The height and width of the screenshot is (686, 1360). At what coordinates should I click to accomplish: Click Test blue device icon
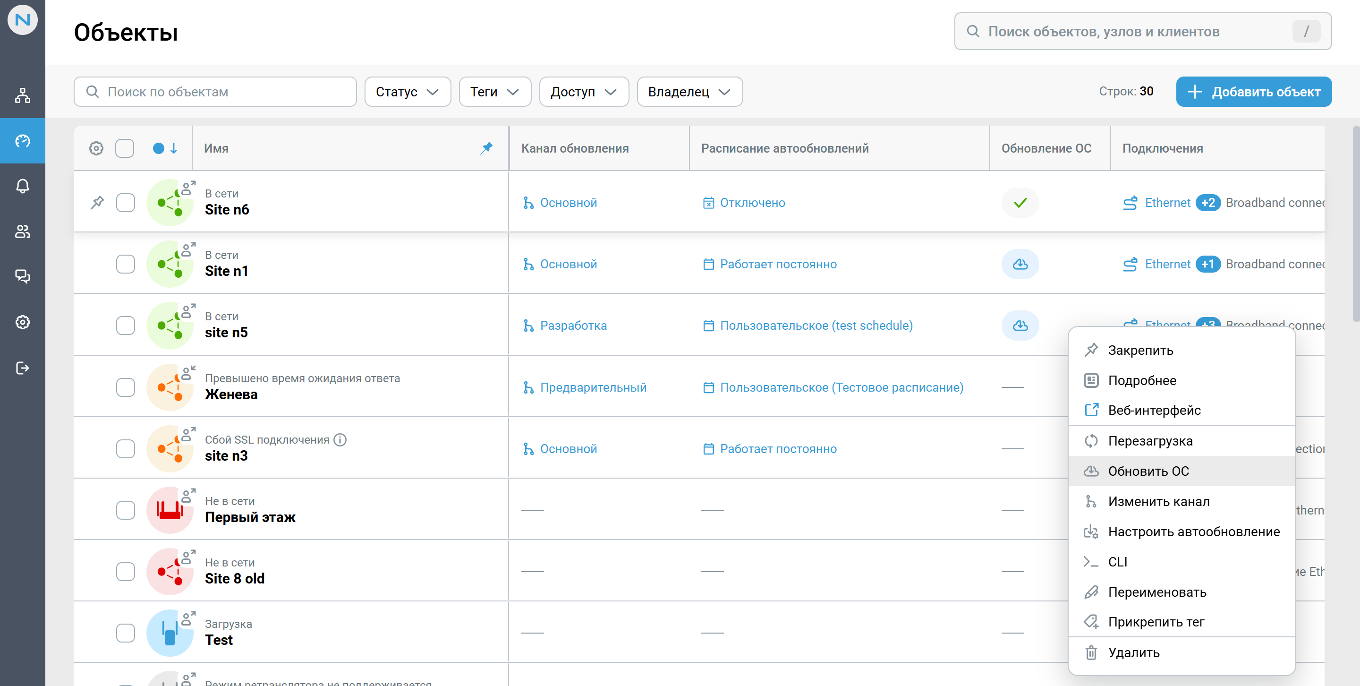[x=170, y=633]
